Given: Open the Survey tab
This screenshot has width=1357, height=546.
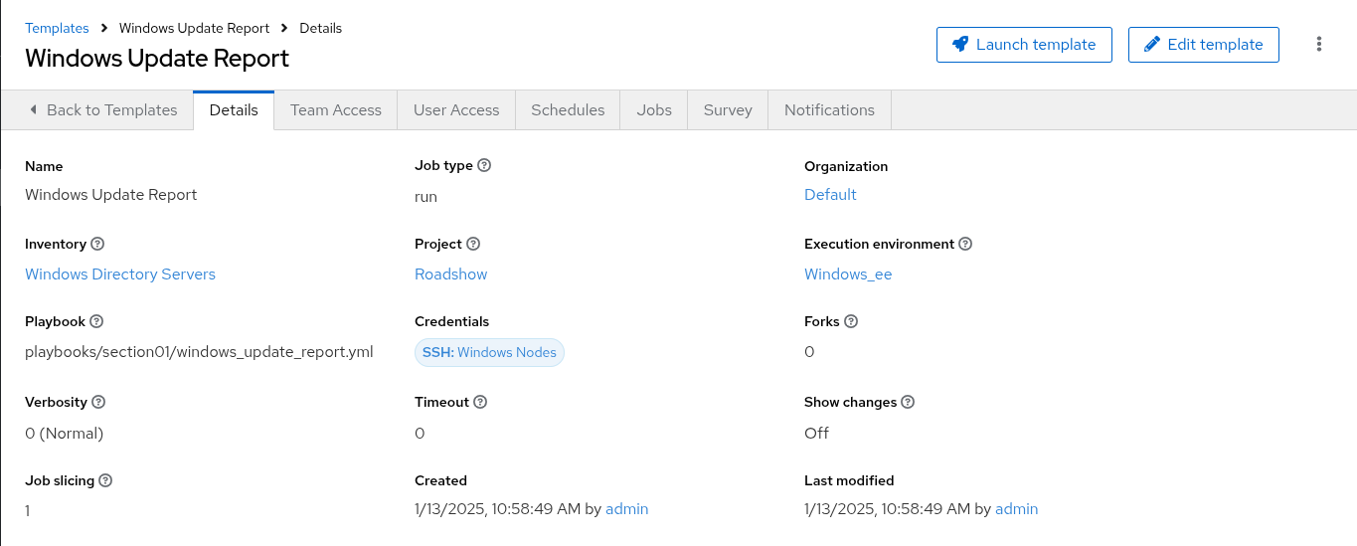Looking at the screenshot, I should coord(728,110).
